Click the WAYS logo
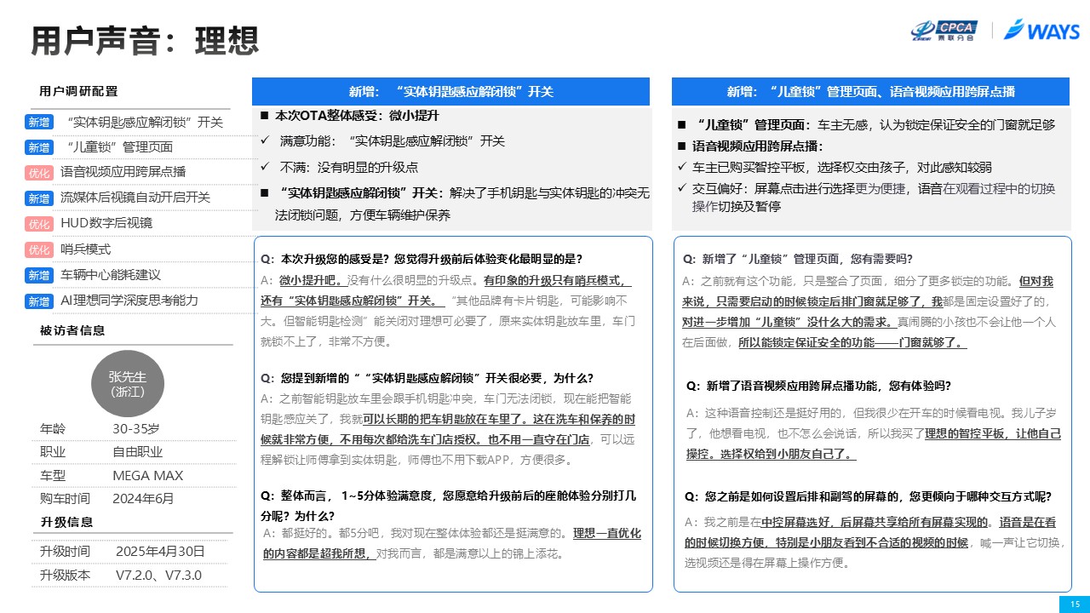Screen dimensions: 1090x613 (1042, 31)
